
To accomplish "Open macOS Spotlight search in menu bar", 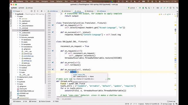I will coord(156,1).
